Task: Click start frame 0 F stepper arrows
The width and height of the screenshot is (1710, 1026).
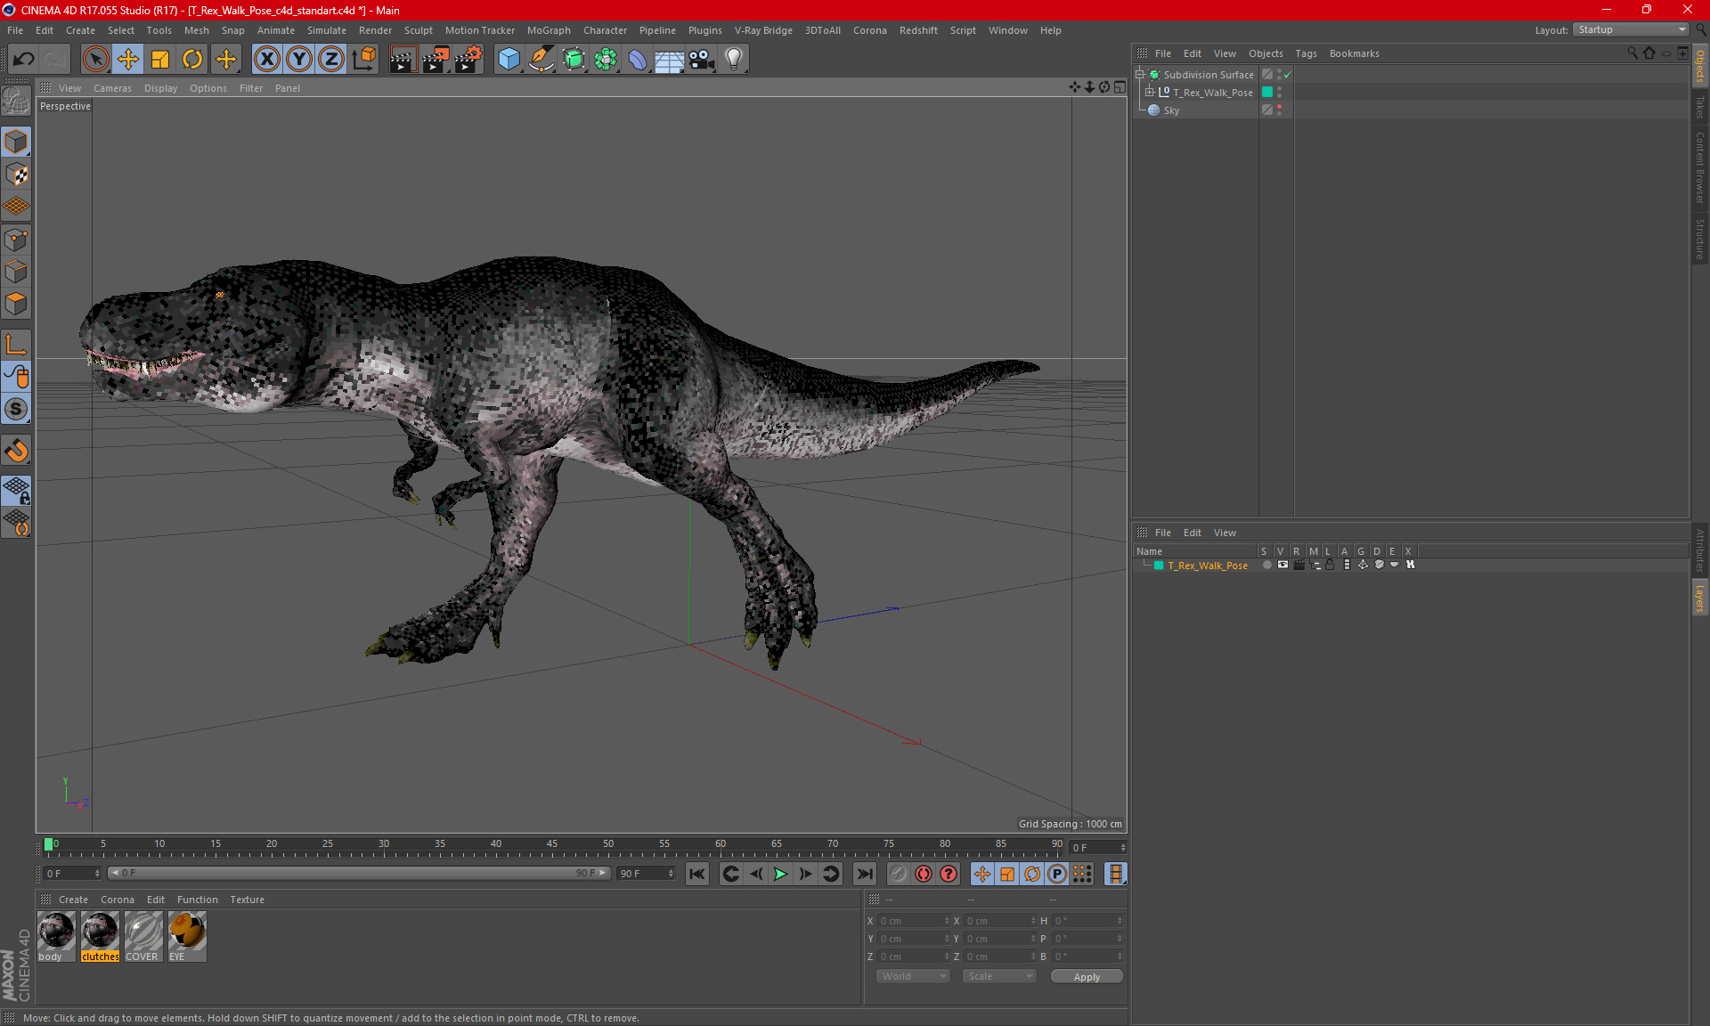Action: (97, 874)
